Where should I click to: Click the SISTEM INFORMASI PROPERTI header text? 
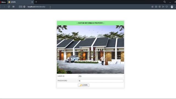(x=90, y=23)
